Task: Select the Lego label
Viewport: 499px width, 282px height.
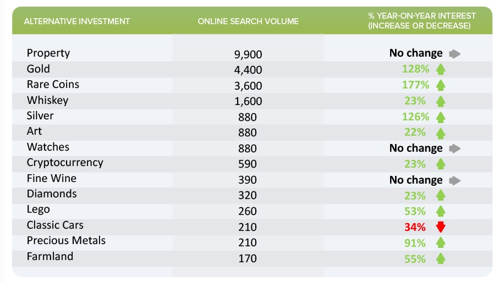Action: pyautogui.click(x=38, y=210)
